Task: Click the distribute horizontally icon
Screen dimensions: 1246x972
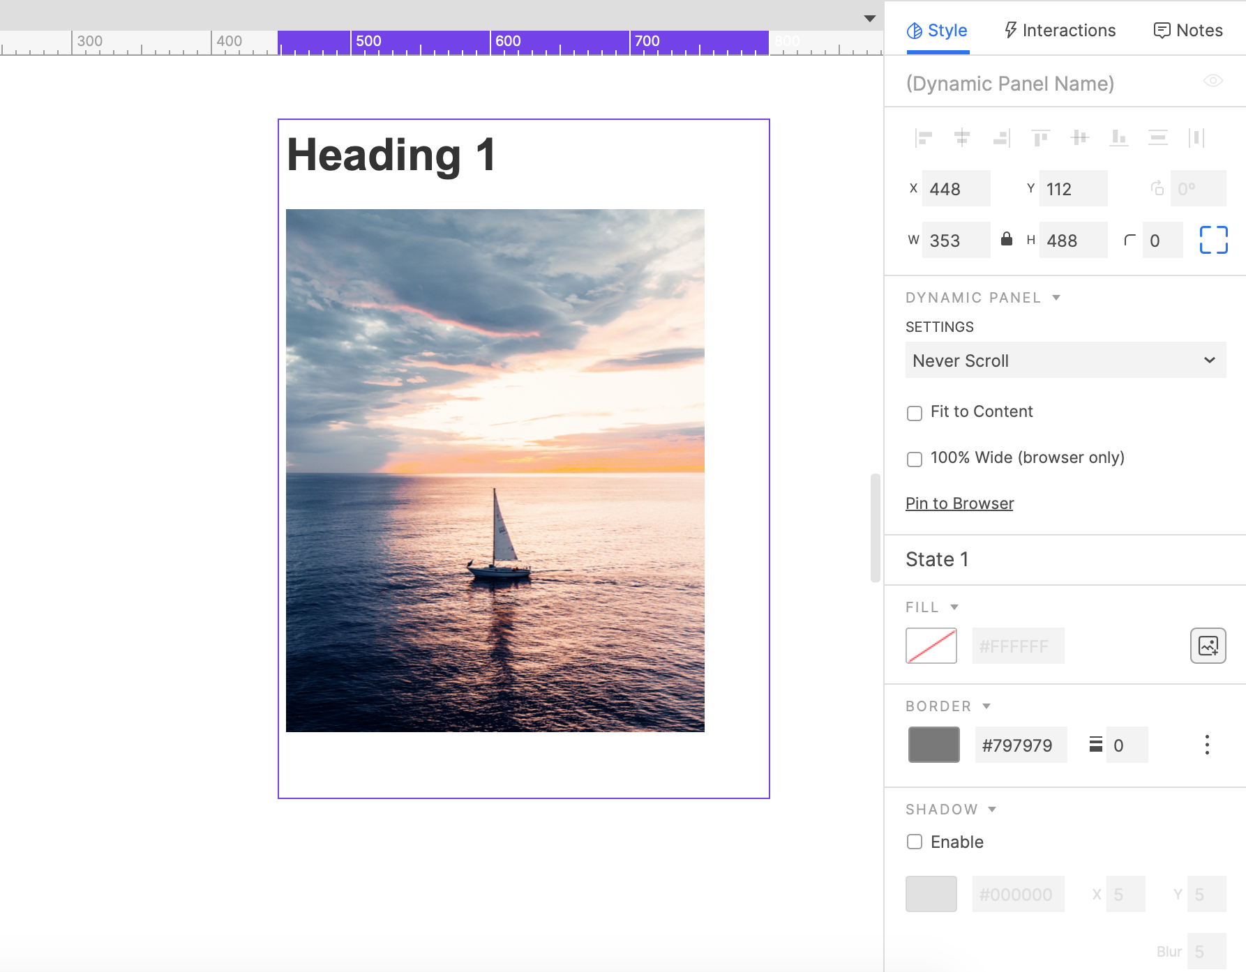Action: point(1196,138)
